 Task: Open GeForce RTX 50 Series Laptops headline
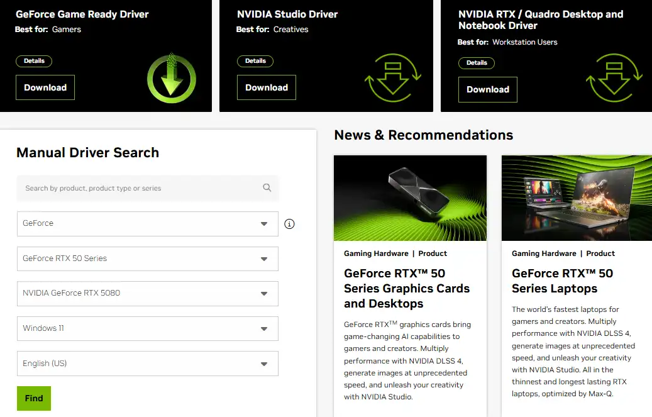point(562,281)
